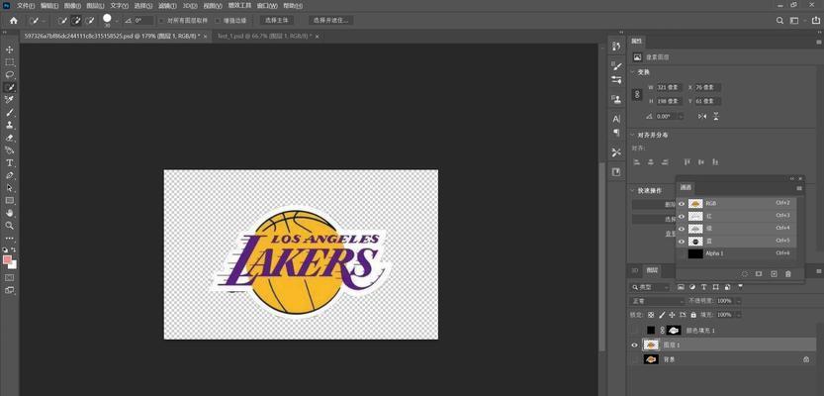Collapse the Align and Distribute section
This screenshot has height=396, width=824.
tap(633, 136)
